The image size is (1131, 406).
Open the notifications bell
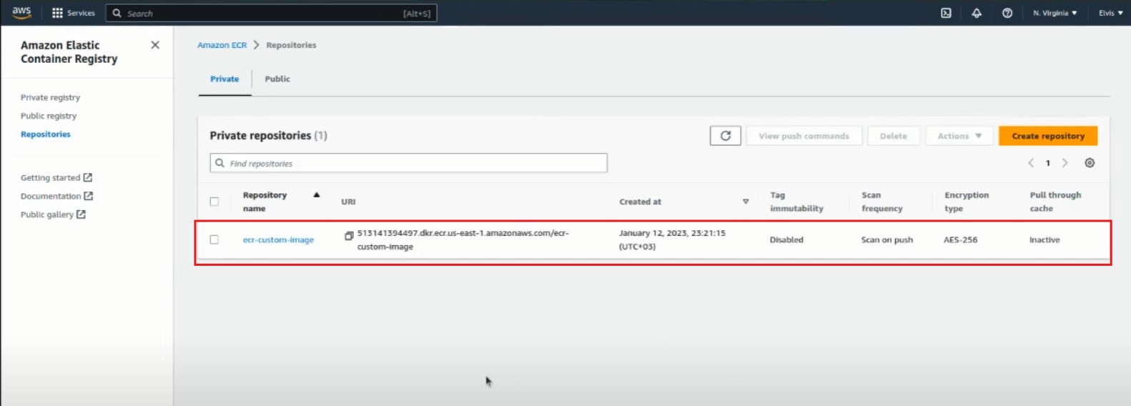[x=977, y=13]
